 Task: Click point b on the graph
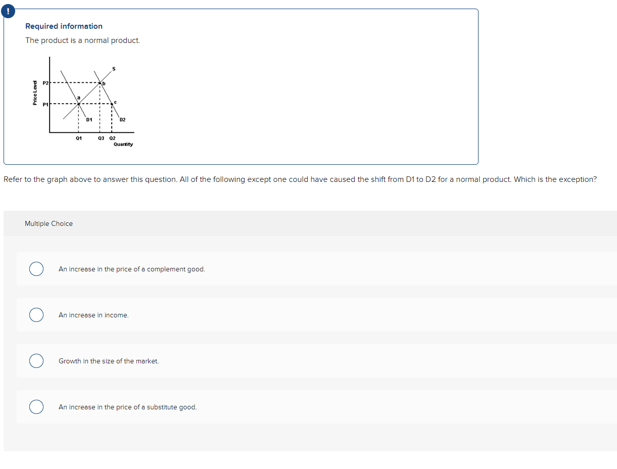103,83
